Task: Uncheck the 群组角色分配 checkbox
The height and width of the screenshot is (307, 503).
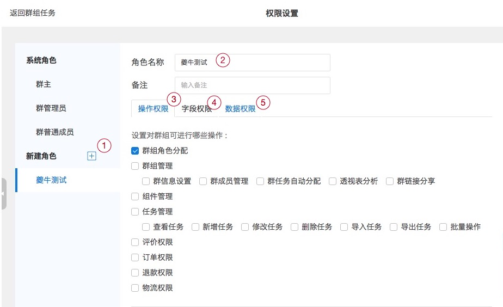Action: click(136, 151)
